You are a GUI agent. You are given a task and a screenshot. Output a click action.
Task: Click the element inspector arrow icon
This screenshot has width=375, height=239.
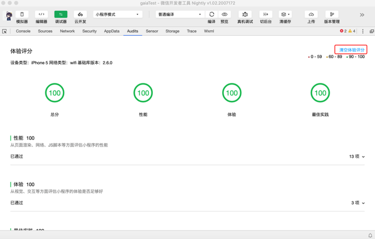click(x=5, y=31)
